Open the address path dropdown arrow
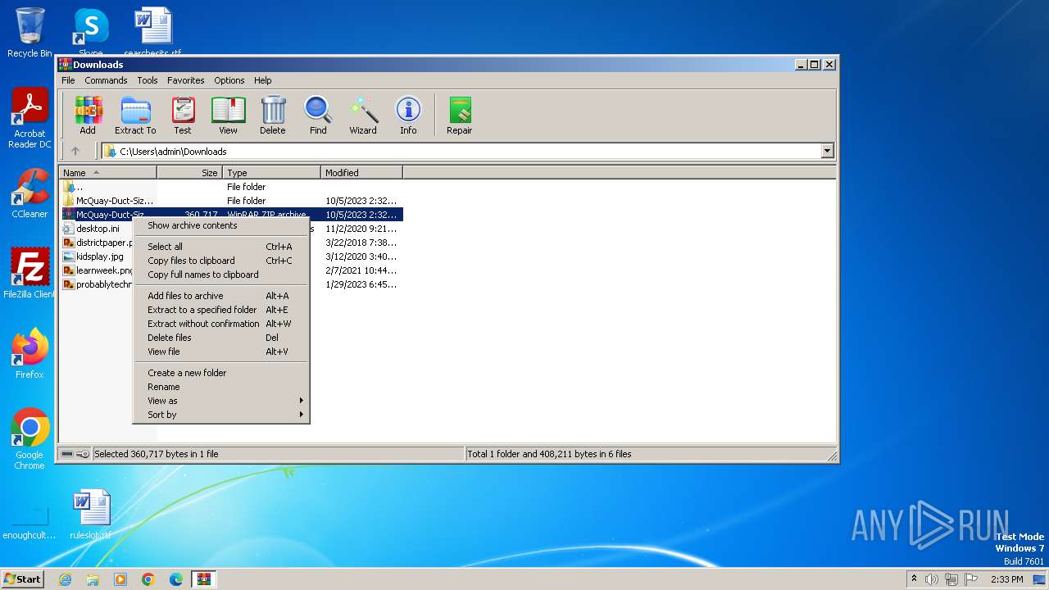The width and height of the screenshot is (1049, 590). click(827, 151)
